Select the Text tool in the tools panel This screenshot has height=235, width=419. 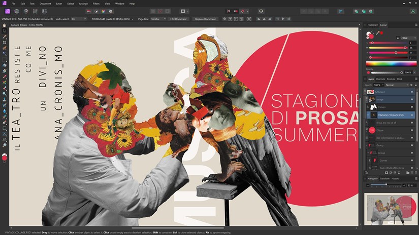coord(4,134)
